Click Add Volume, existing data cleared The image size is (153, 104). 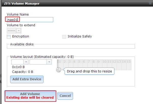tap(30, 96)
